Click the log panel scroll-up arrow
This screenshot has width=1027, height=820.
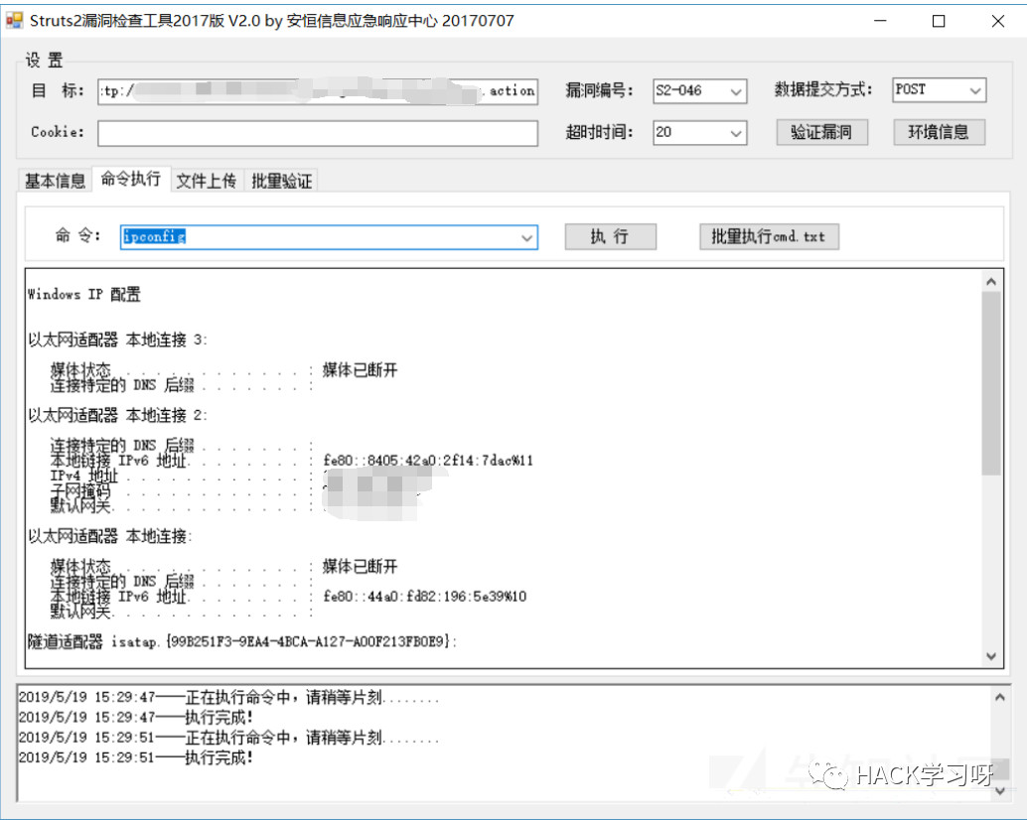point(999,698)
